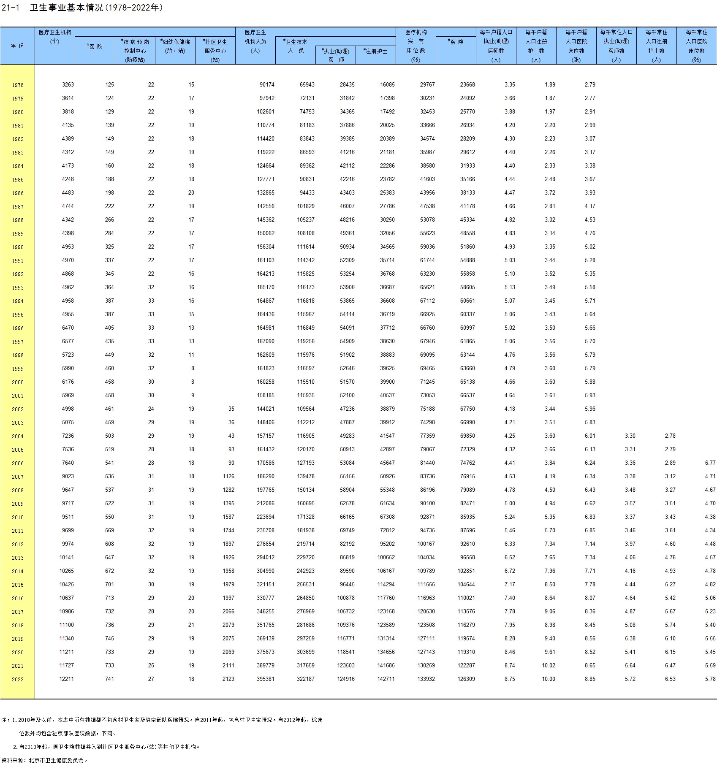Click the 每千户籍人口执业(助理)医师数 header
This screenshot has height=767, width=717.
(x=496, y=46)
